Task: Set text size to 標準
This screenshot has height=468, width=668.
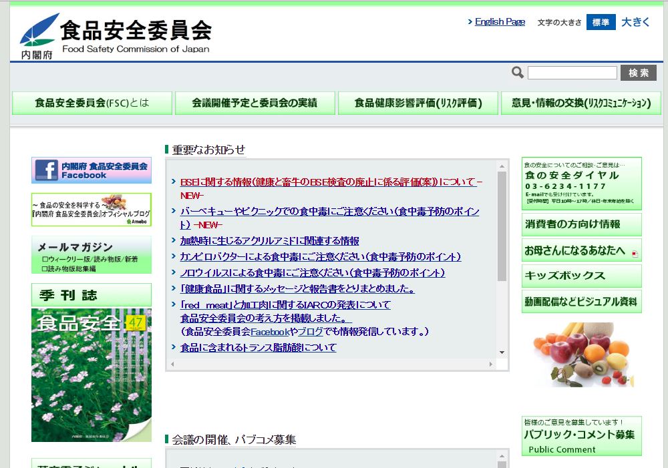Action: tap(601, 22)
